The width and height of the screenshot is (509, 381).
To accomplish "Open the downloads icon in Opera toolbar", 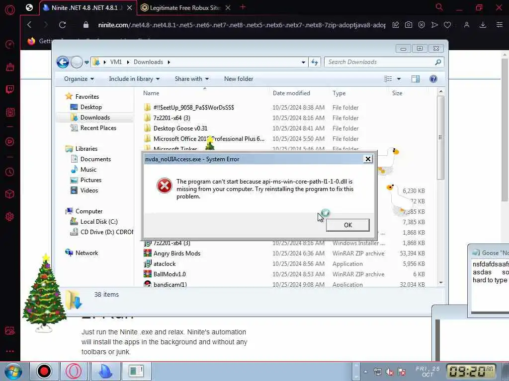I will pos(483,25).
